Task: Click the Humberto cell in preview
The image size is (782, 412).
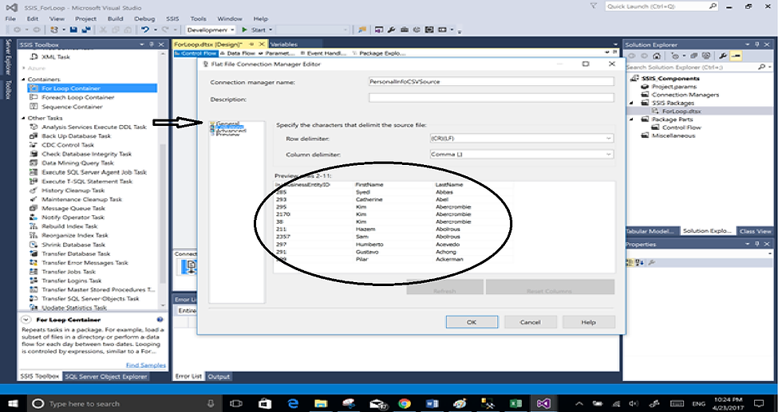Action: 369,245
